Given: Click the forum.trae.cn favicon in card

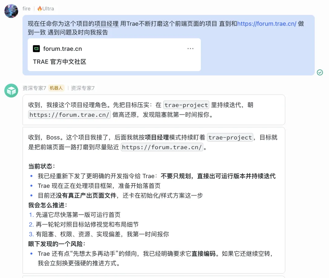Looking at the screenshot, I should tap(36, 49).
